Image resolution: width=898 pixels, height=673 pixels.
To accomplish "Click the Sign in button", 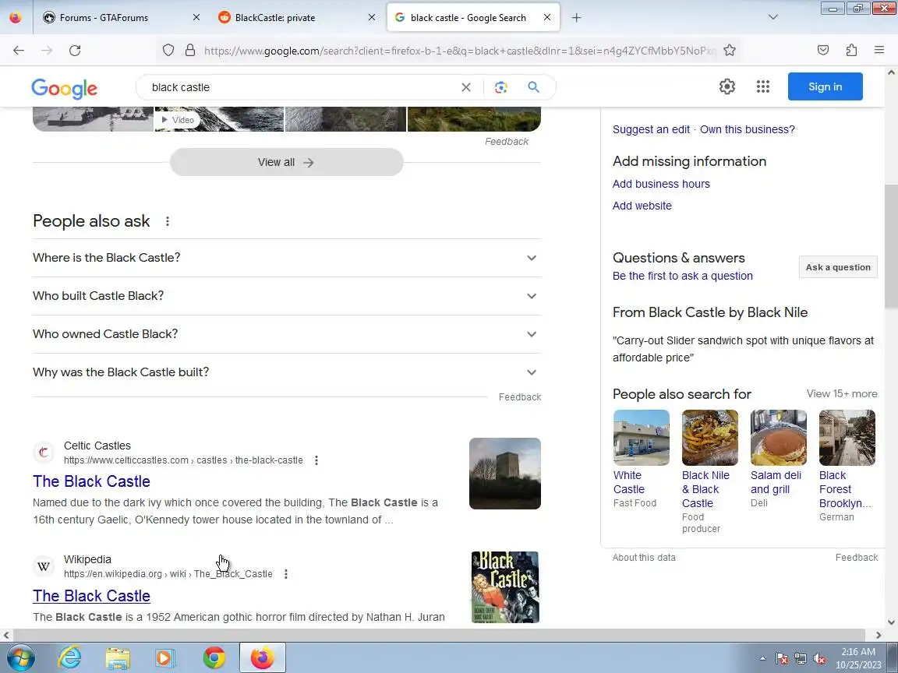I will tap(825, 86).
